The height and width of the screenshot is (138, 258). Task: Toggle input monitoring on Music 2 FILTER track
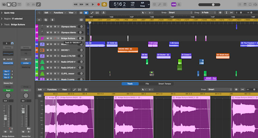click(x=58, y=56)
